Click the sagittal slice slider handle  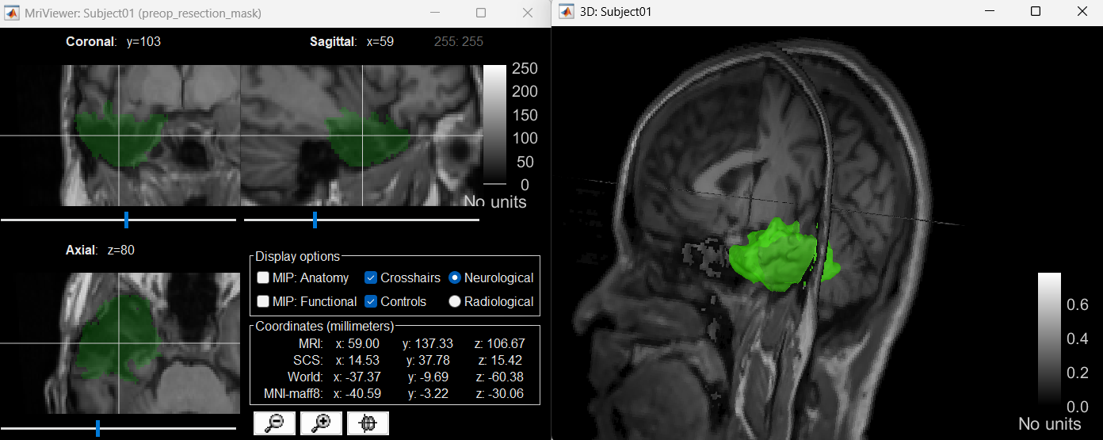pyautogui.click(x=315, y=220)
